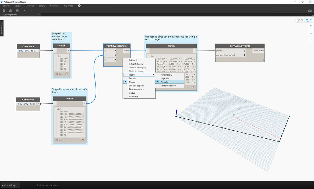Click the -50..50..#10 code text
Image resolution: width=314 pixels, height=189 pixels.
click(x=26, y=104)
